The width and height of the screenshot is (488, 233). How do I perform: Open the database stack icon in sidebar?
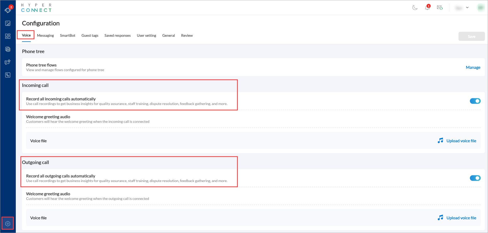8,49
